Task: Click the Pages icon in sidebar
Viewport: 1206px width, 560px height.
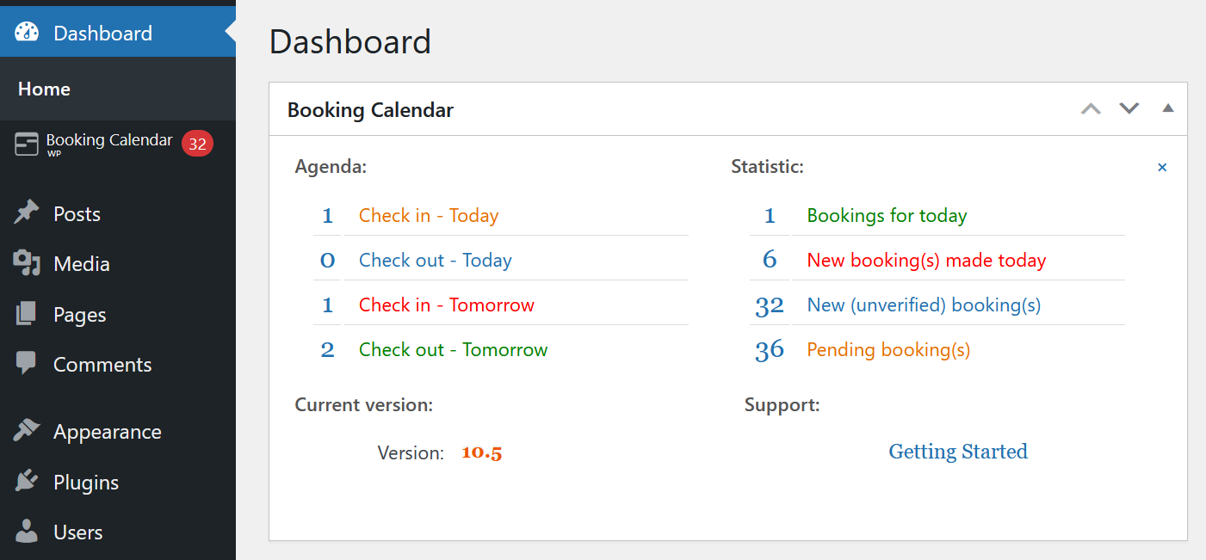Action: point(27,314)
